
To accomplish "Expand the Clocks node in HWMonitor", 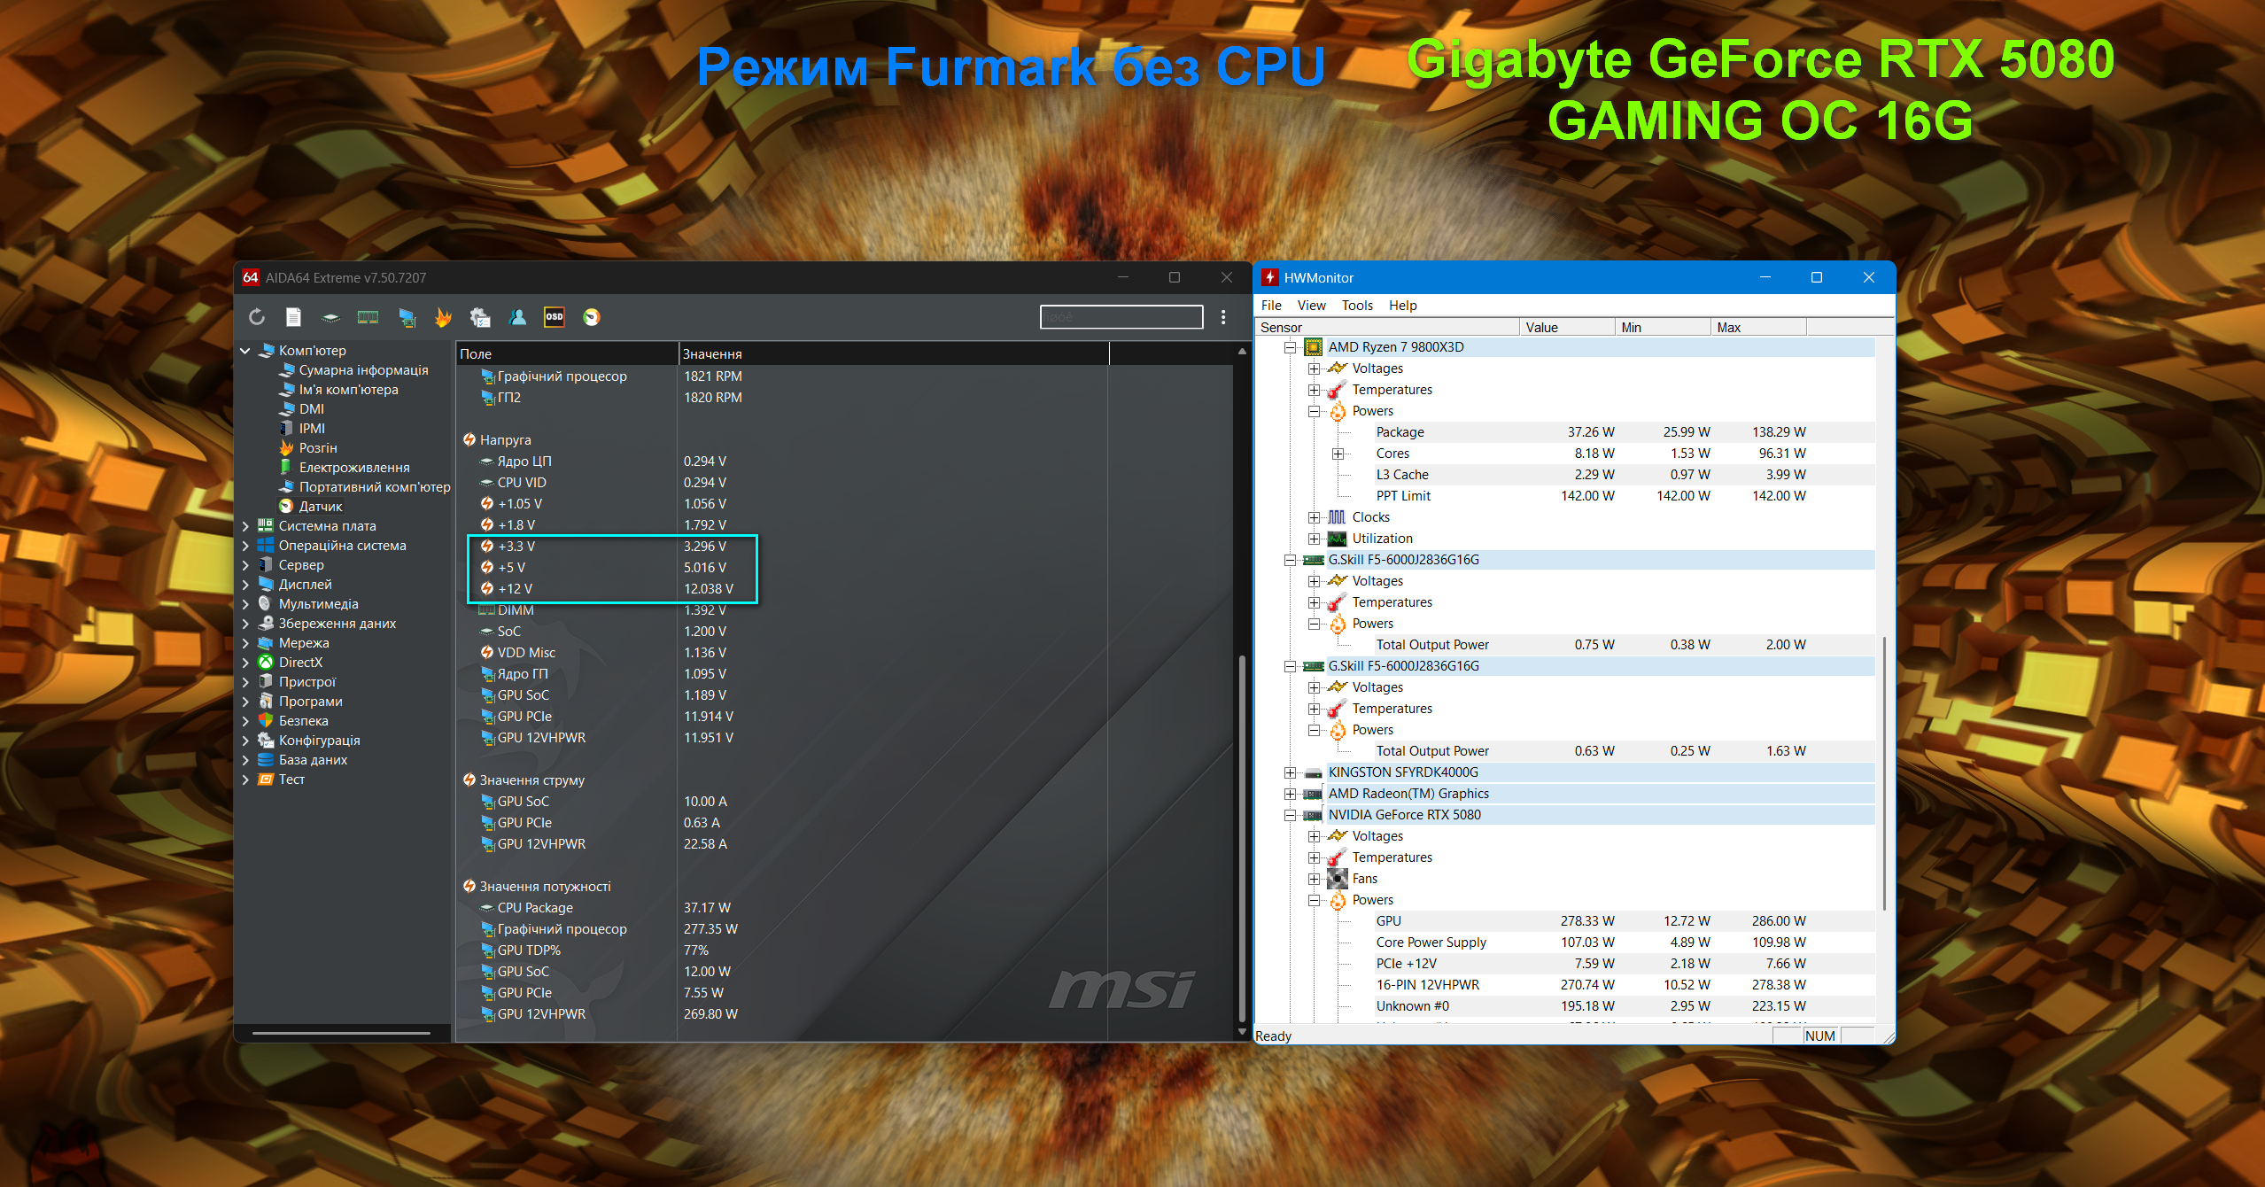I will click(x=1315, y=517).
